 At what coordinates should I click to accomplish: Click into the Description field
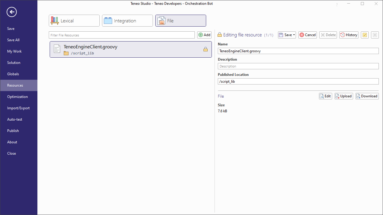point(298,66)
